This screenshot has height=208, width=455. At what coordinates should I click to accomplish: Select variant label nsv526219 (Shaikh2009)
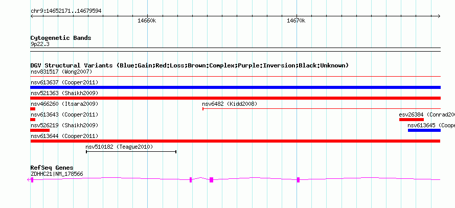(64, 125)
